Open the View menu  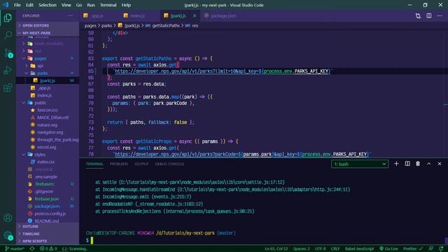66,5
